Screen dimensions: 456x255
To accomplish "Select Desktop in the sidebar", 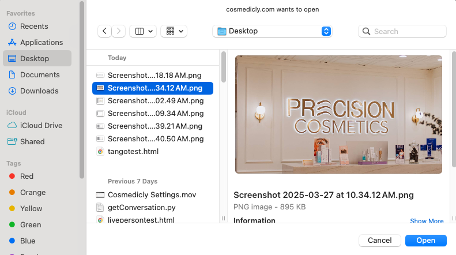I will click(x=37, y=58).
